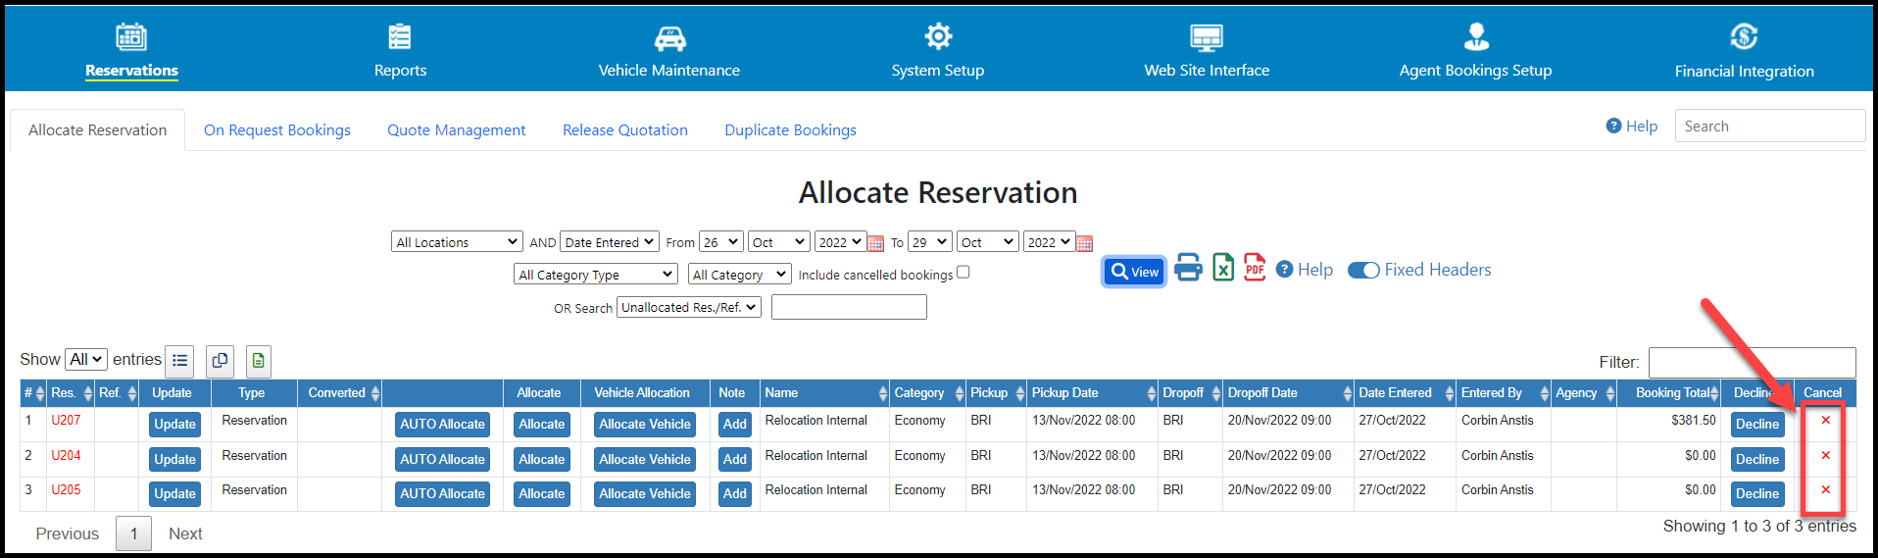Image resolution: width=1878 pixels, height=558 pixels.
Task: Open the Reports clipboard icon
Action: (x=400, y=37)
